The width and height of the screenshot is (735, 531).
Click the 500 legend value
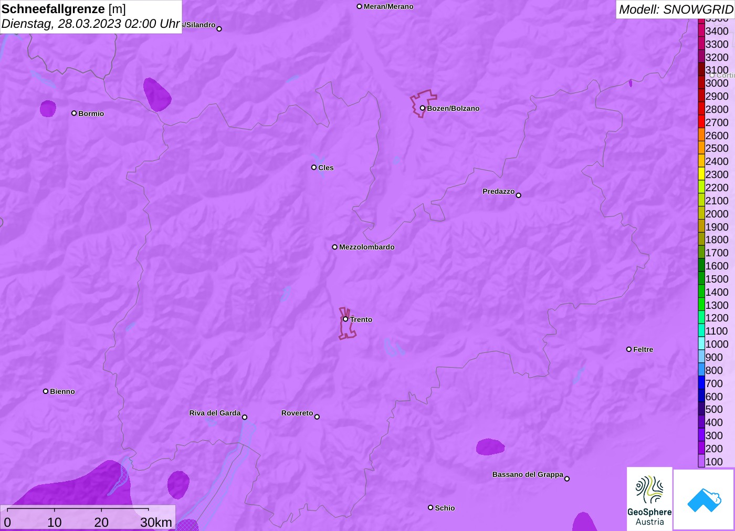(714, 409)
